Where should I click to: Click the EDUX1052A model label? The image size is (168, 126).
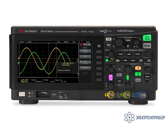click(47, 31)
